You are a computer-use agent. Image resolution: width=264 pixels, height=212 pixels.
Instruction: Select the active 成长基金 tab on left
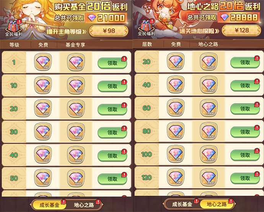click(49, 205)
